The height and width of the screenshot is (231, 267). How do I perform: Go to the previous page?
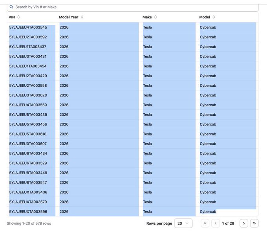(216, 223)
